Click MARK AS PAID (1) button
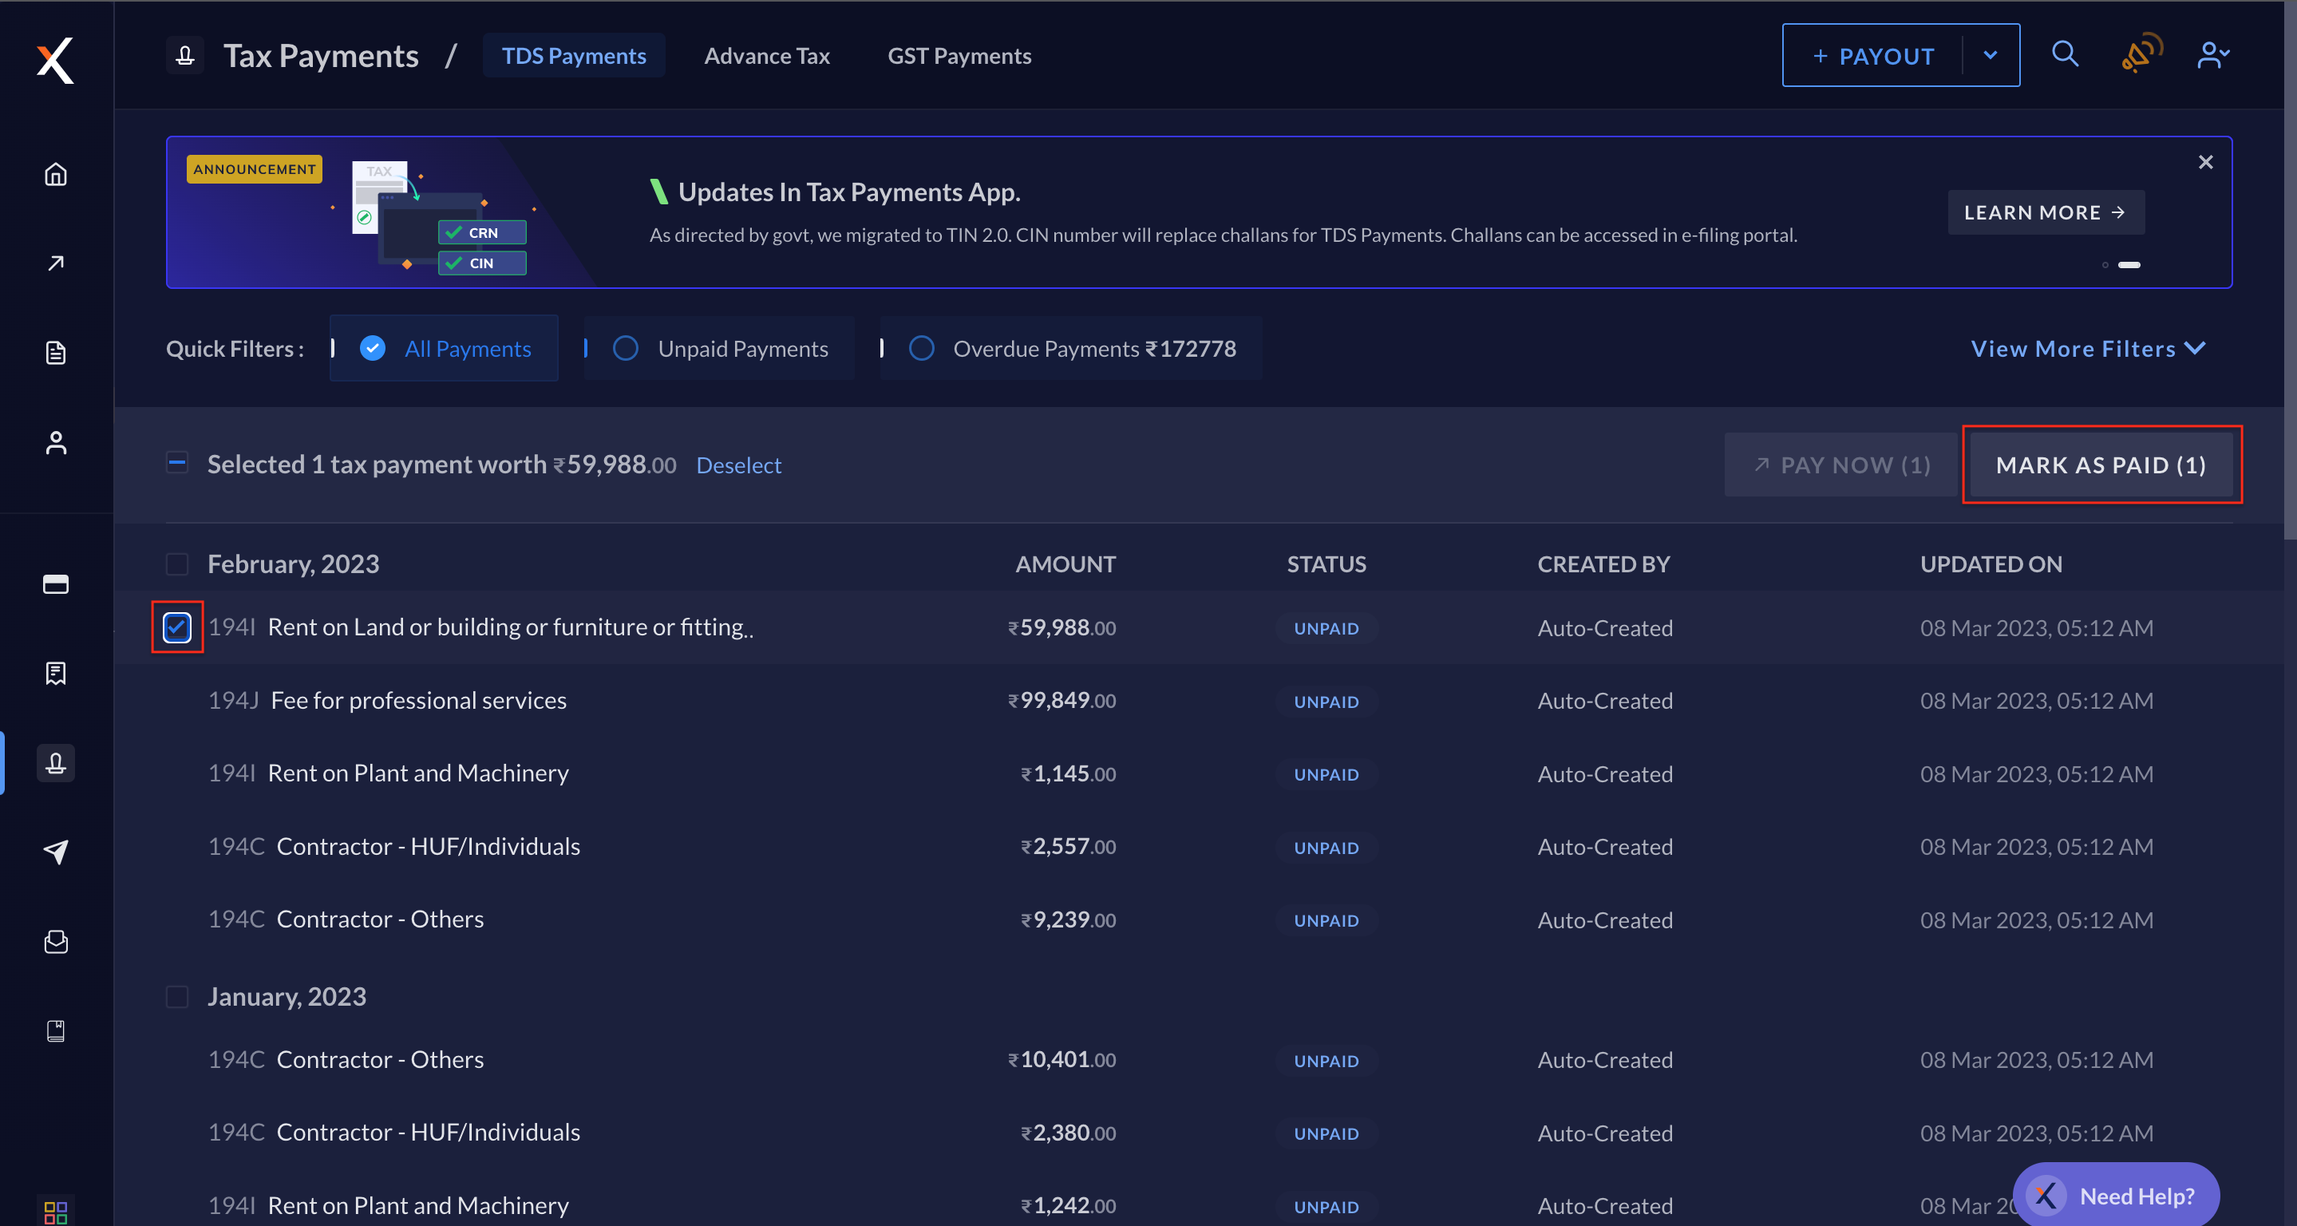 (2101, 465)
